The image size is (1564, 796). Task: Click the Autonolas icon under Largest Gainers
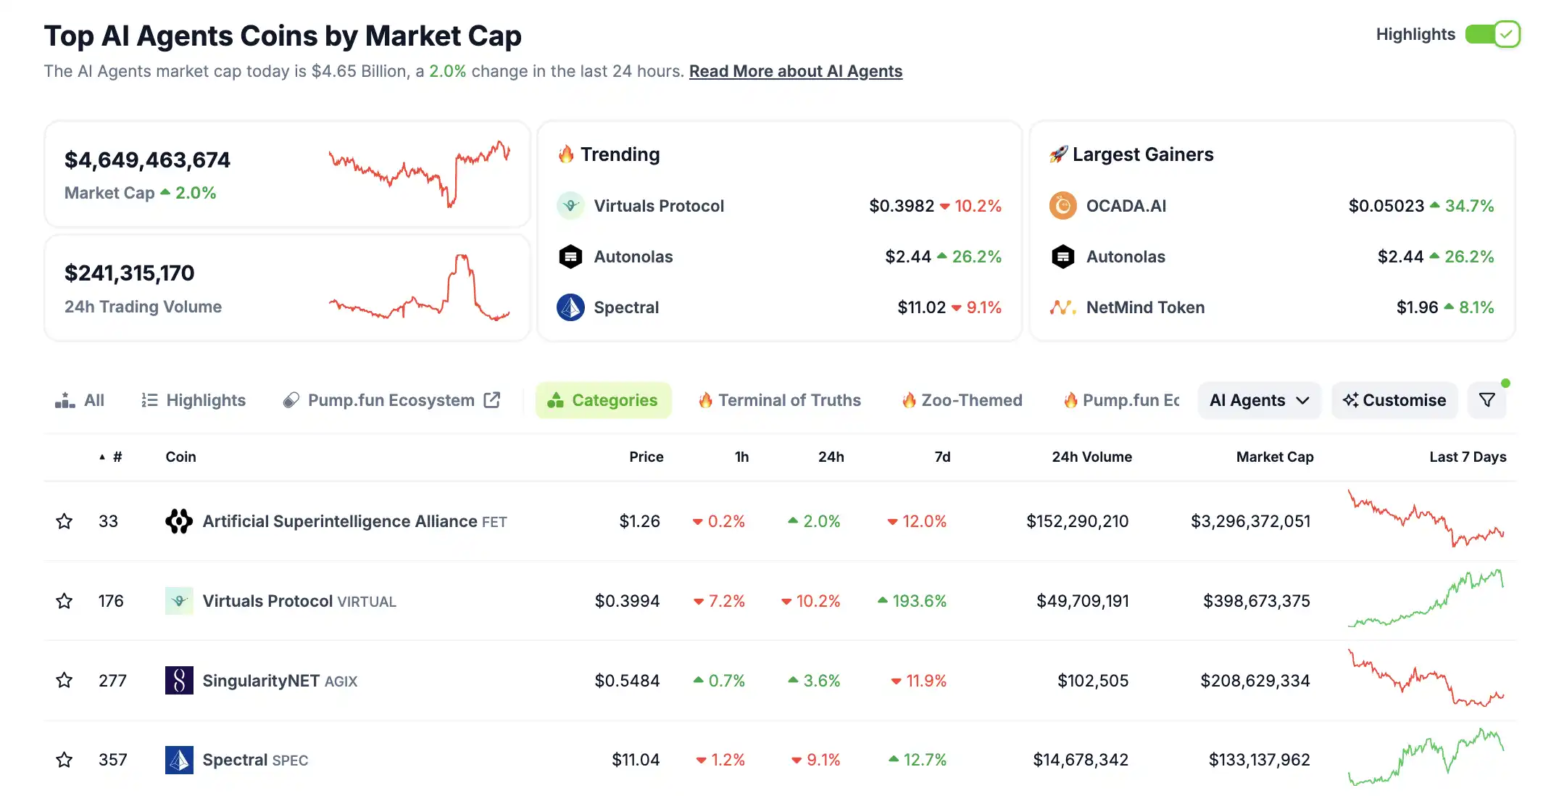pyautogui.click(x=1062, y=257)
